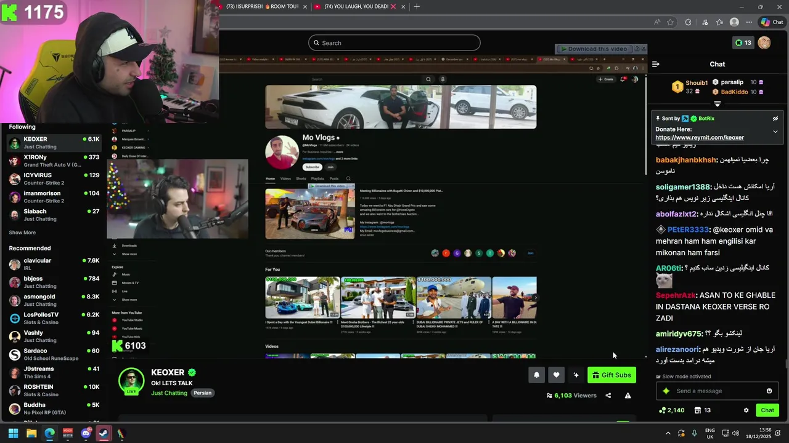Open Windows Start menu

(13, 433)
